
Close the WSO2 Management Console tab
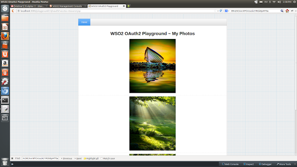coord(85,6)
